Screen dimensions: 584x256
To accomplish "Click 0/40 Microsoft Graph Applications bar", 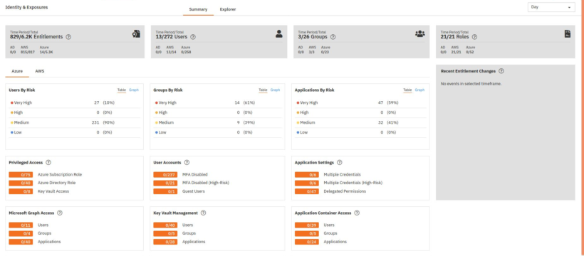I will (21, 242).
